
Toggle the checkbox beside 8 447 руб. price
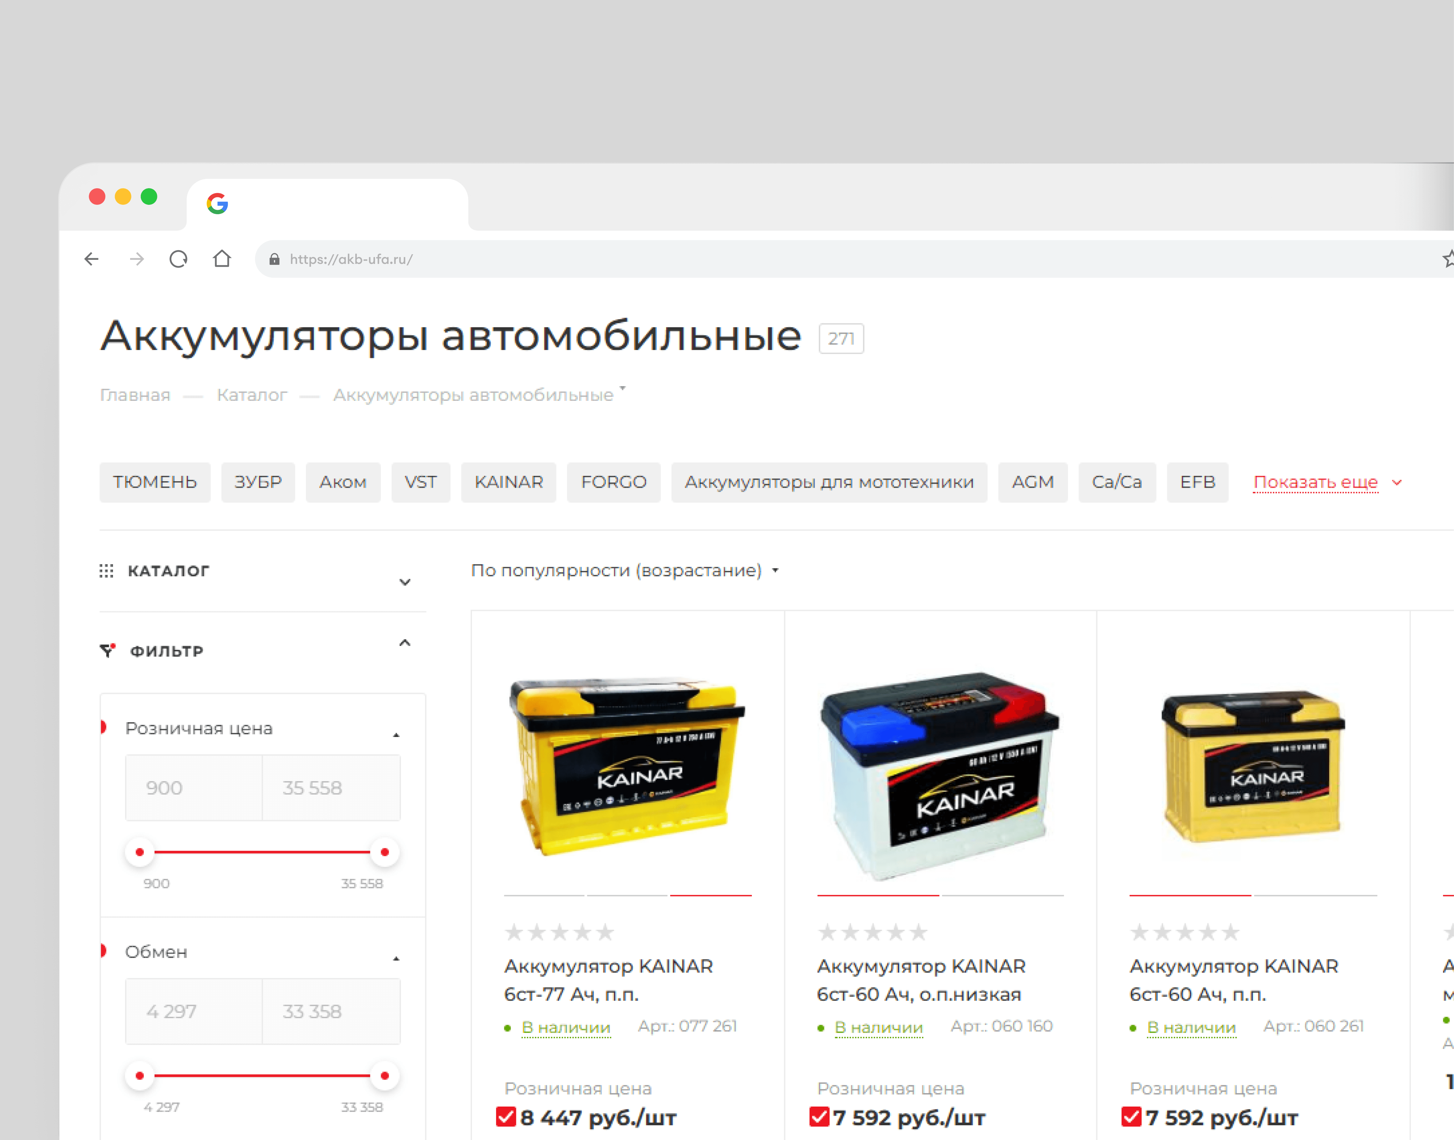click(506, 1117)
